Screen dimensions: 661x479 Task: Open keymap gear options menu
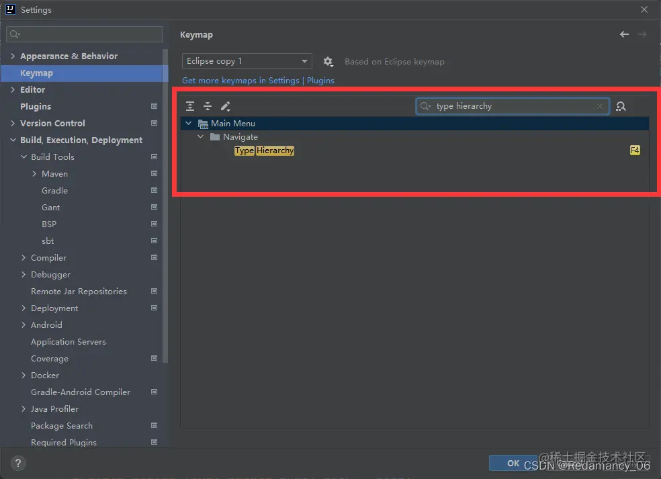click(328, 62)
